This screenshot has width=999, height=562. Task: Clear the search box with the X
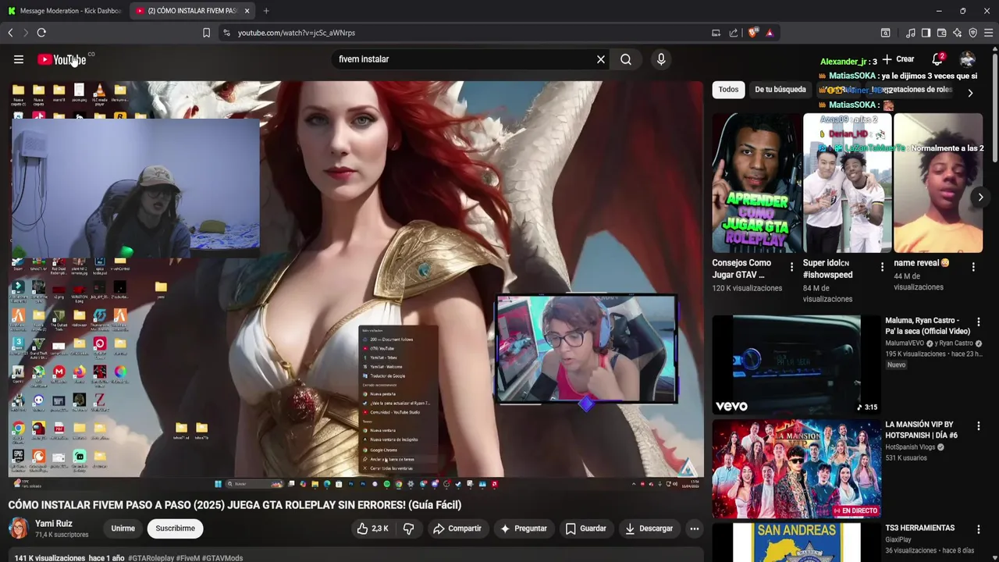(601, 59)
